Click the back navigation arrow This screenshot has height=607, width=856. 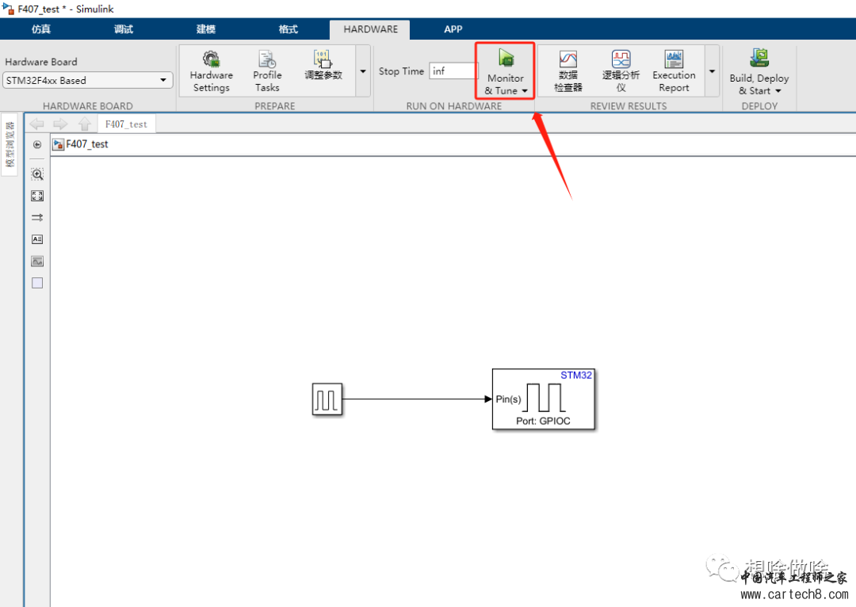pos(36,124)
